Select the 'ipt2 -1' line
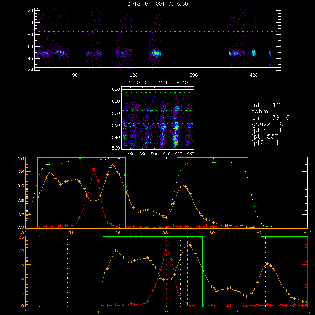The height and width of the screenshot is (315, 315). pyautogui.click(x=265, y=143)
